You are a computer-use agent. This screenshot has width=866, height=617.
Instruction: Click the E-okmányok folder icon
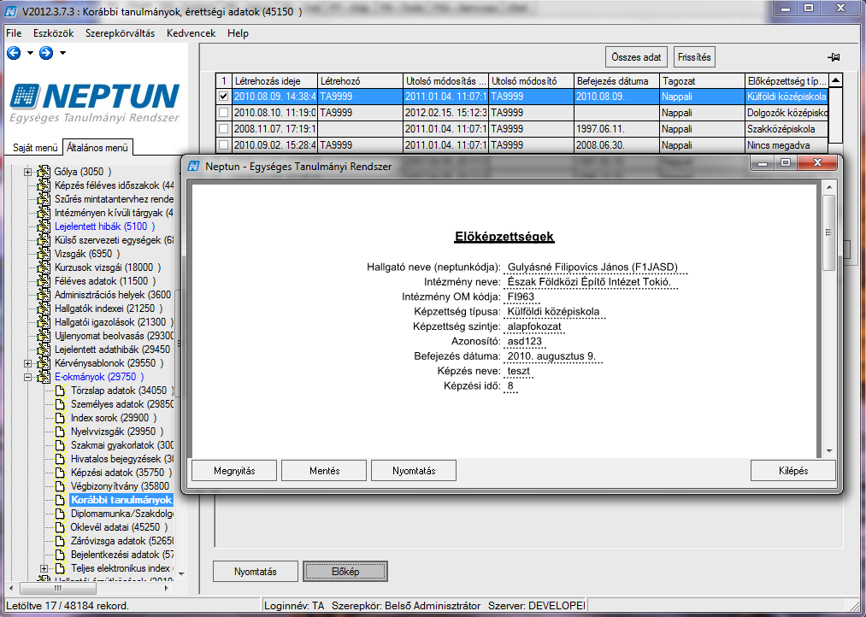(x=44, y=377)
